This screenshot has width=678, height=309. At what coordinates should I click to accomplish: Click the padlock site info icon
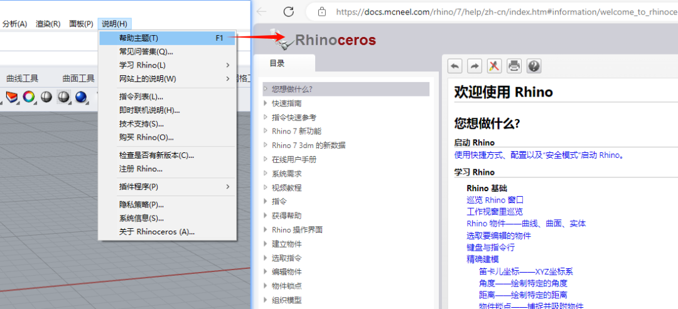click(321, 12)
